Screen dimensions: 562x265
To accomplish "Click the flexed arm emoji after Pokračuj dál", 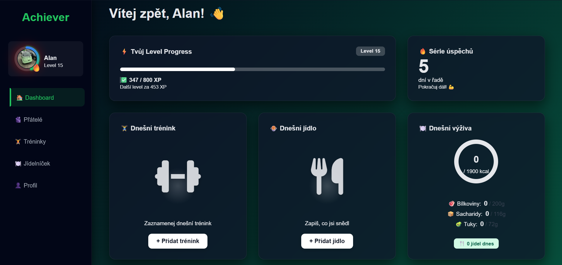I will click(451, 87).
